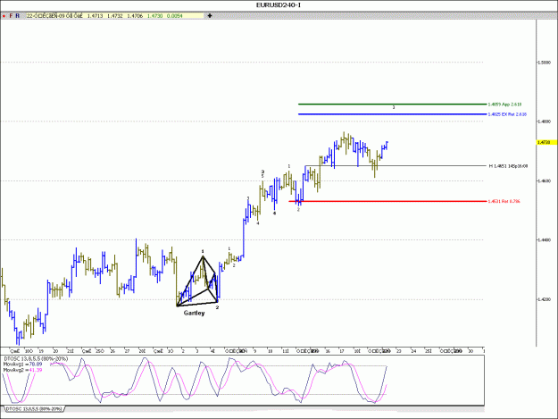
Task: Click the R button in chart header
Action: point(18,16)
